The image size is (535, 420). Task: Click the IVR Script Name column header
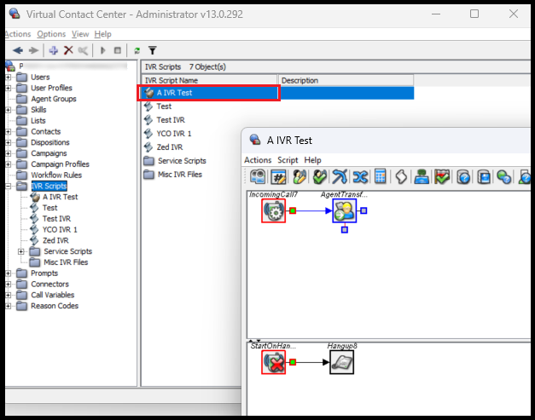point(209,80)
